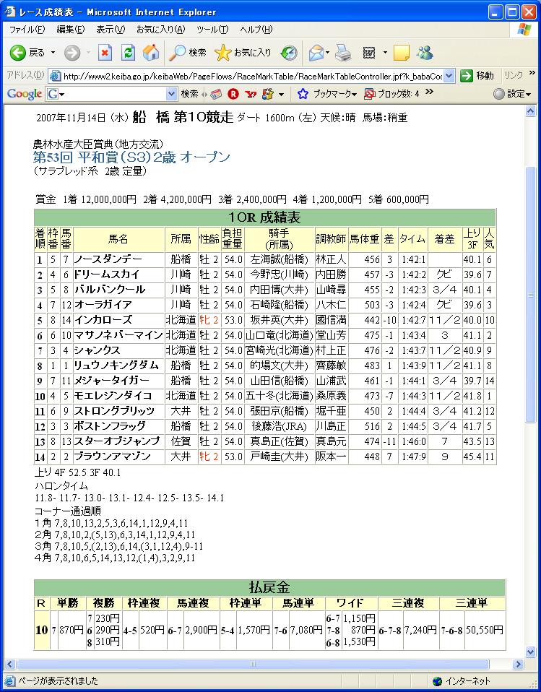Click the Forward arrow button
Image resolution: width=541 pixels, height=692 pixels.
tap(72, 53)
